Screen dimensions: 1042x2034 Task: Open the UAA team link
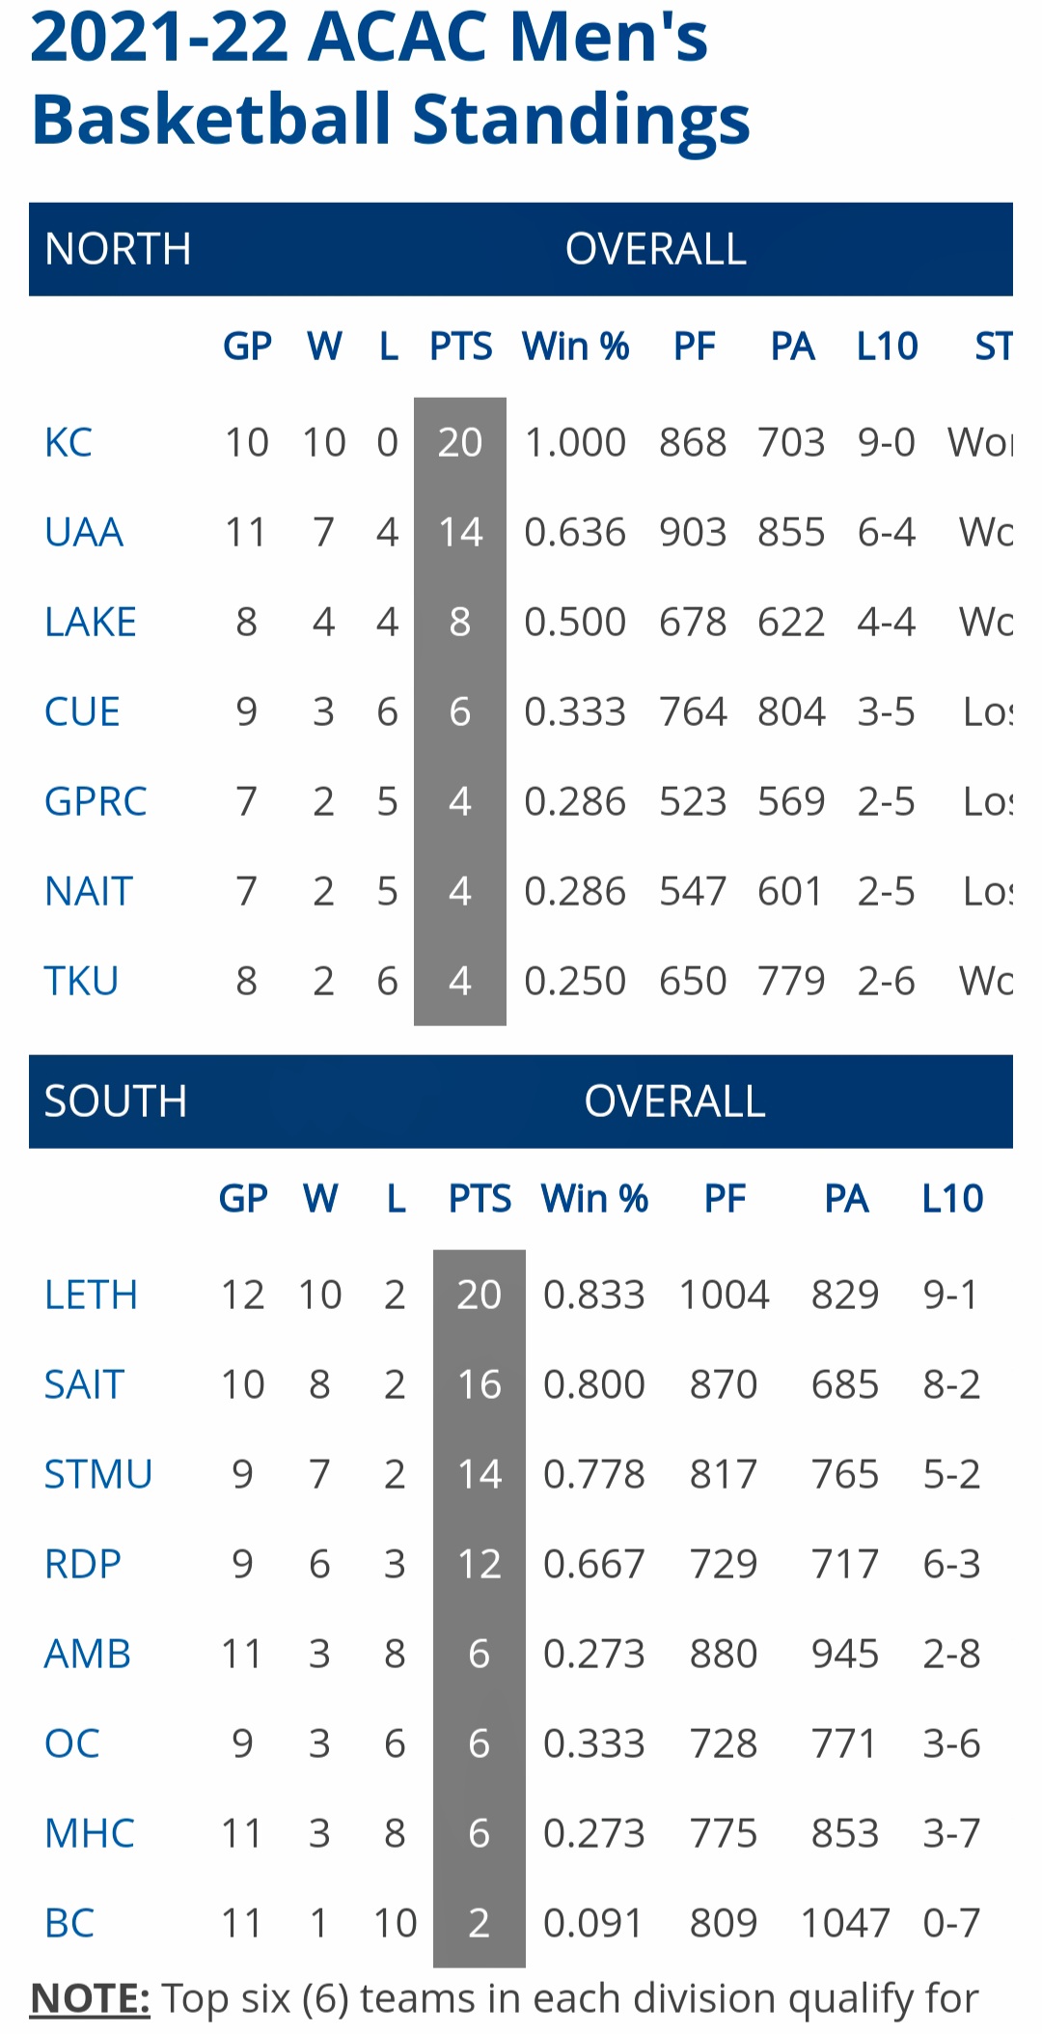click(x=84, y=533)
